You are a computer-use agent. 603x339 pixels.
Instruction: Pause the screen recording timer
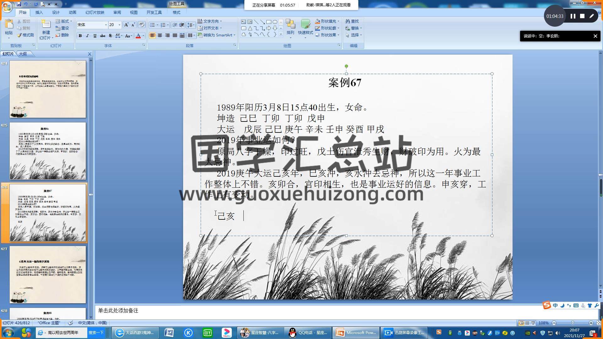[573, 16]
